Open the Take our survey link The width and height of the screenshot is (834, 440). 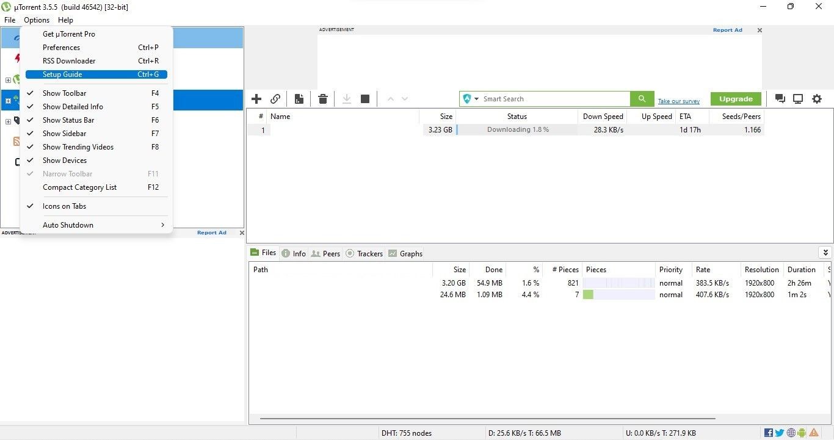click(678, 101)
